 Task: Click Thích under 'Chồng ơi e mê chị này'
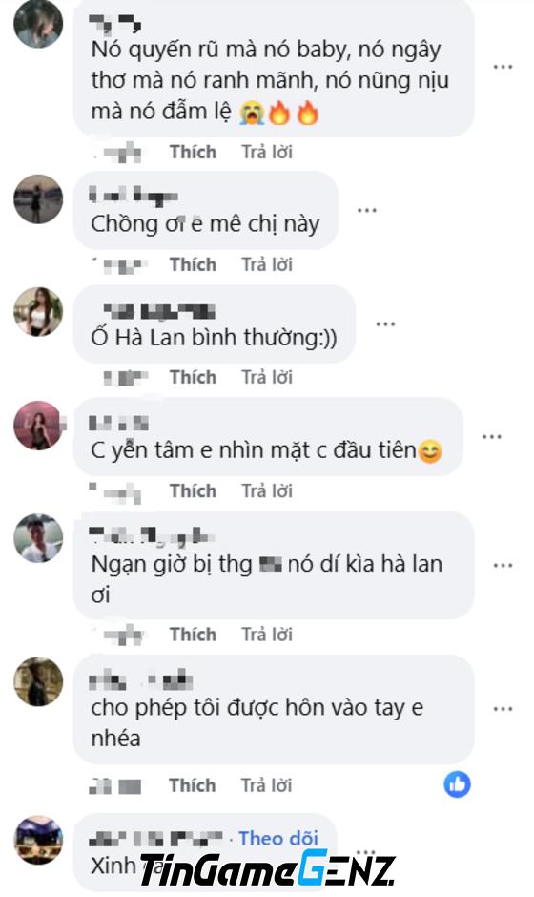[x=193, y=265]
